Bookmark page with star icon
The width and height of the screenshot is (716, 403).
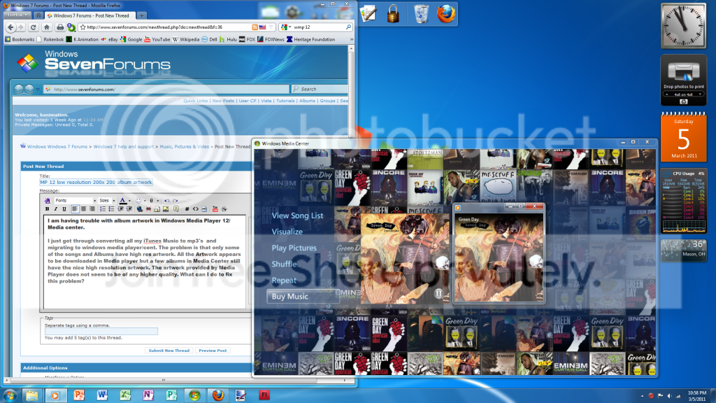(x=83, y=27)
